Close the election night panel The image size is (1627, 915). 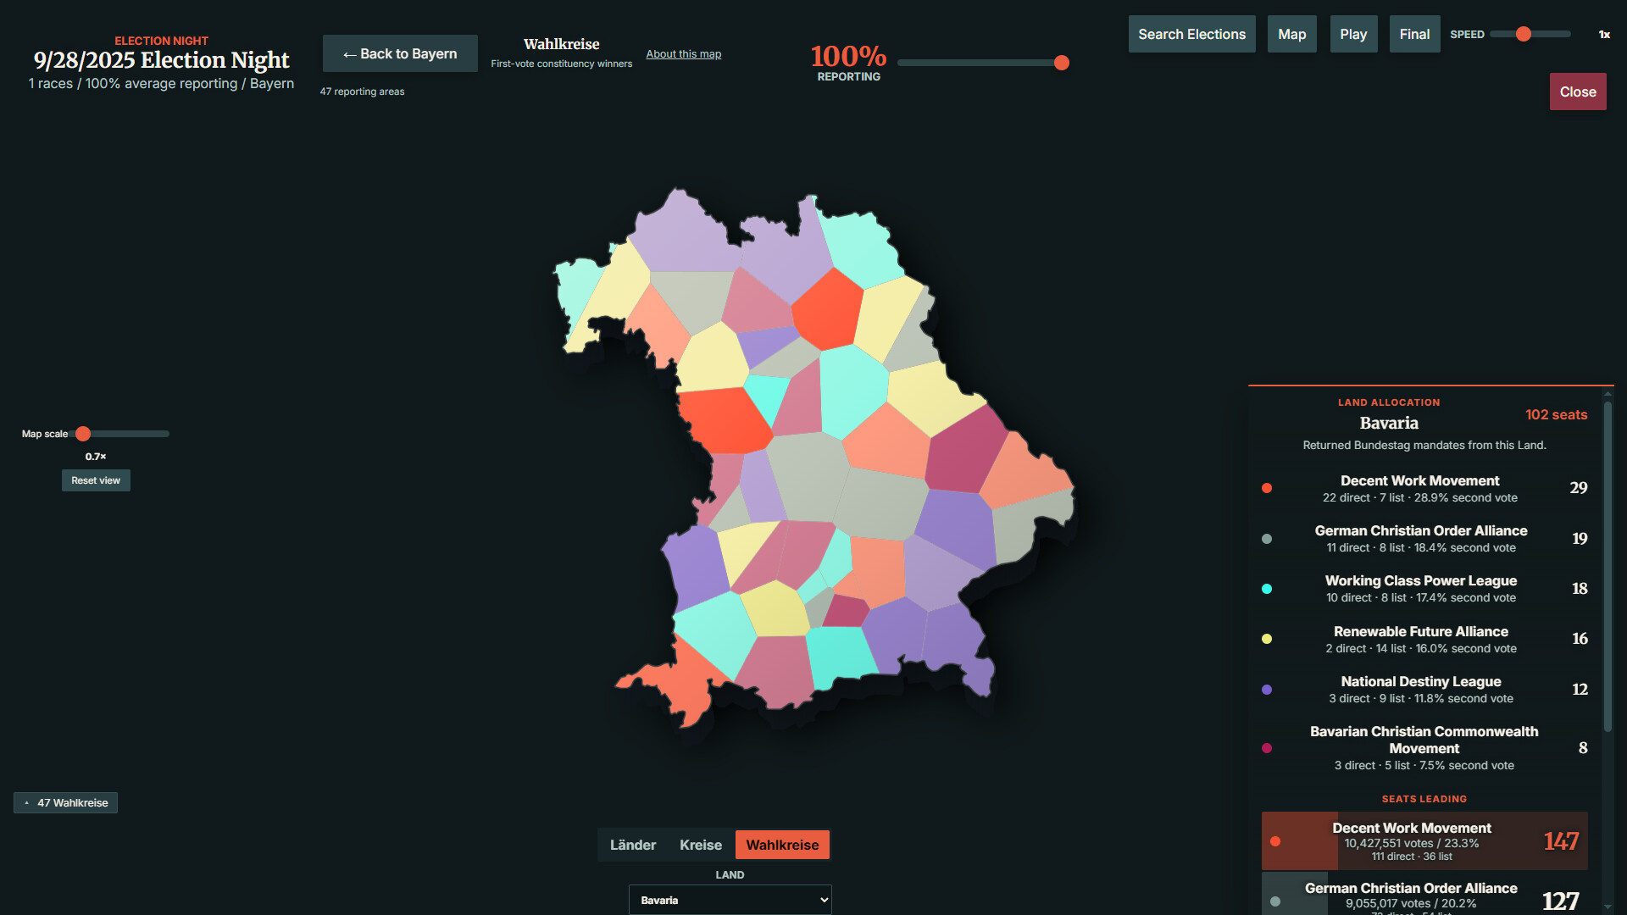pos(1578,91)
